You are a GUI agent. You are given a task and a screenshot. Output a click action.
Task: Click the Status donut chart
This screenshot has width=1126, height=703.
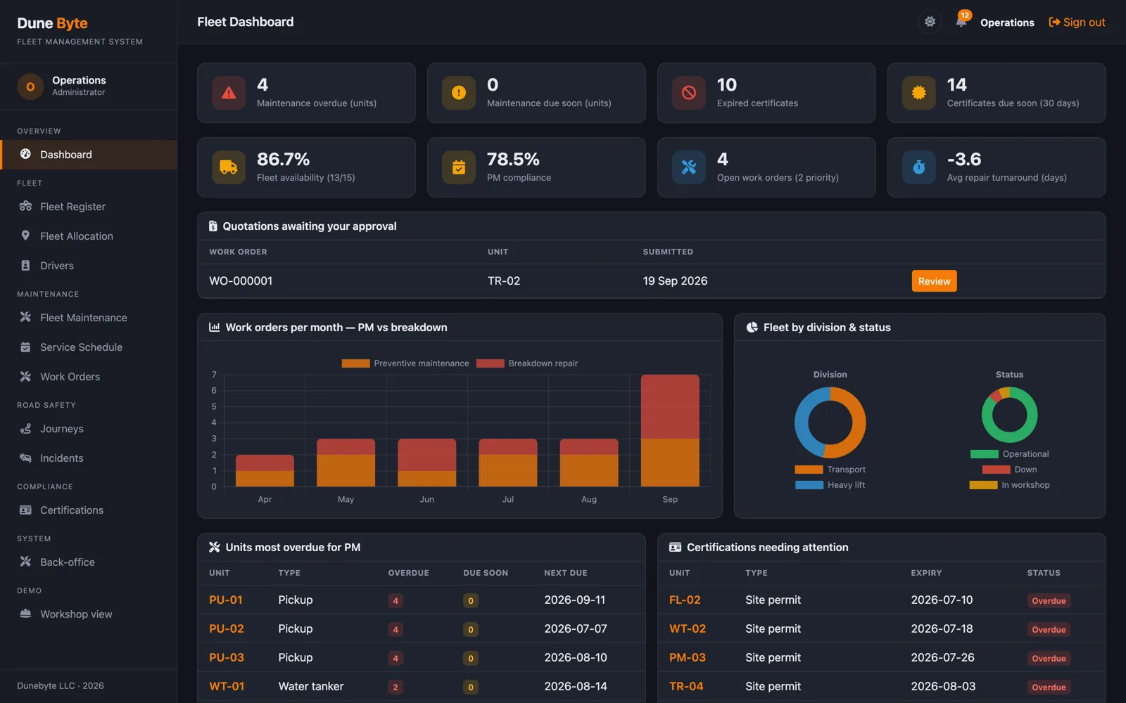pyautogui.click(x=1009, y=415)
